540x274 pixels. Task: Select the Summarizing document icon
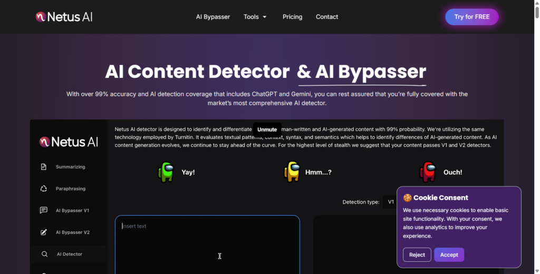pyautogui.click(x=43, y=167)
